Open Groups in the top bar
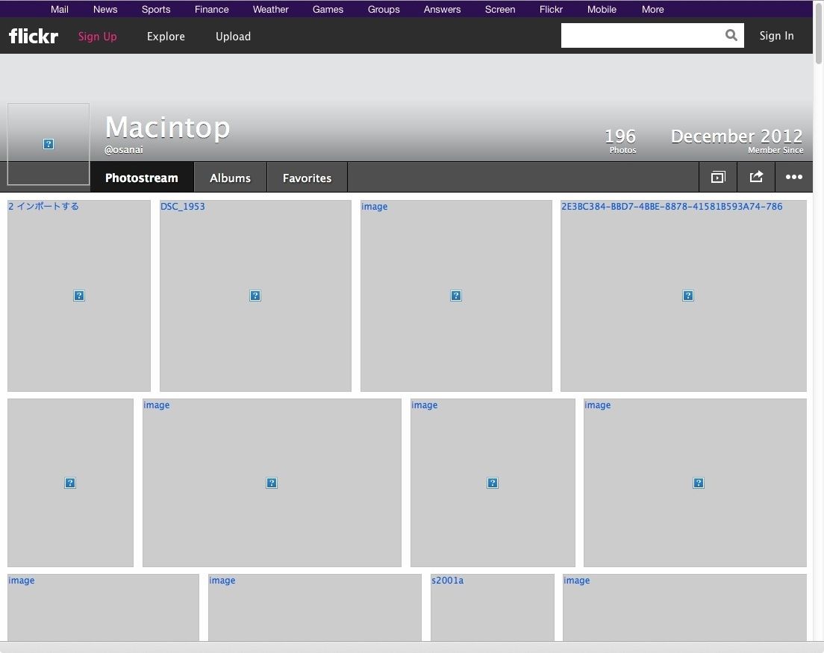 384,10
